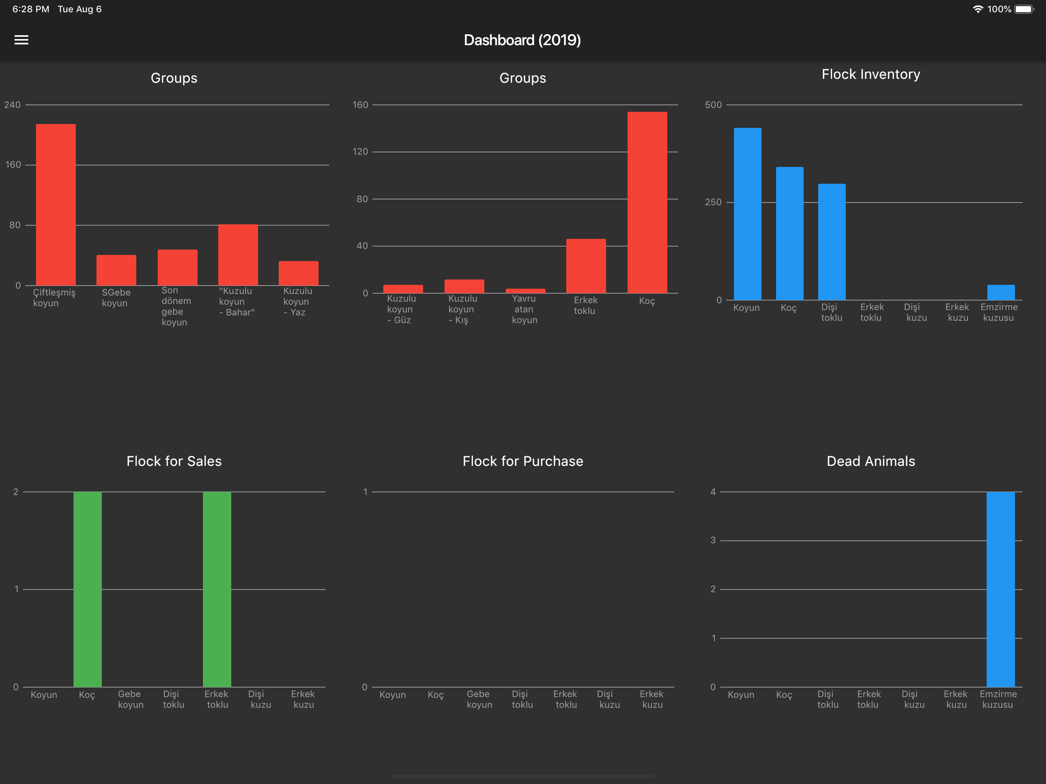This screenshot has height=784, width=1046.
Task: Tap the Wi-Fi status icon
Action: pyautogui.click(x=977, y=9)
